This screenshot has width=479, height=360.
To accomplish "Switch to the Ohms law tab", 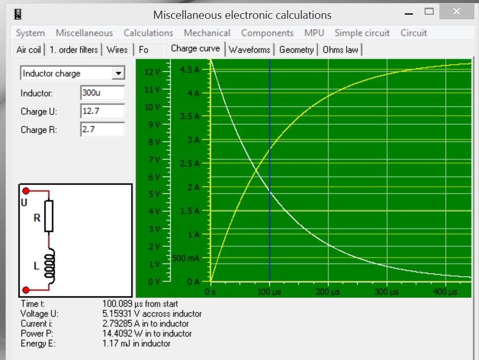I will 340,50.
